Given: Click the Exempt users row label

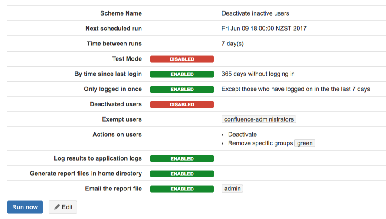Looking at the screenshot, I should click(122, 119).
